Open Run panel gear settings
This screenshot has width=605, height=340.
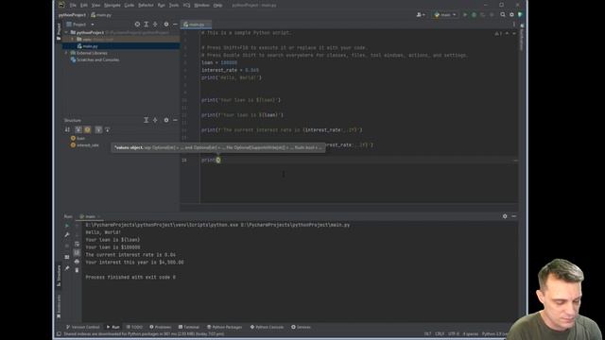(505, 216)
